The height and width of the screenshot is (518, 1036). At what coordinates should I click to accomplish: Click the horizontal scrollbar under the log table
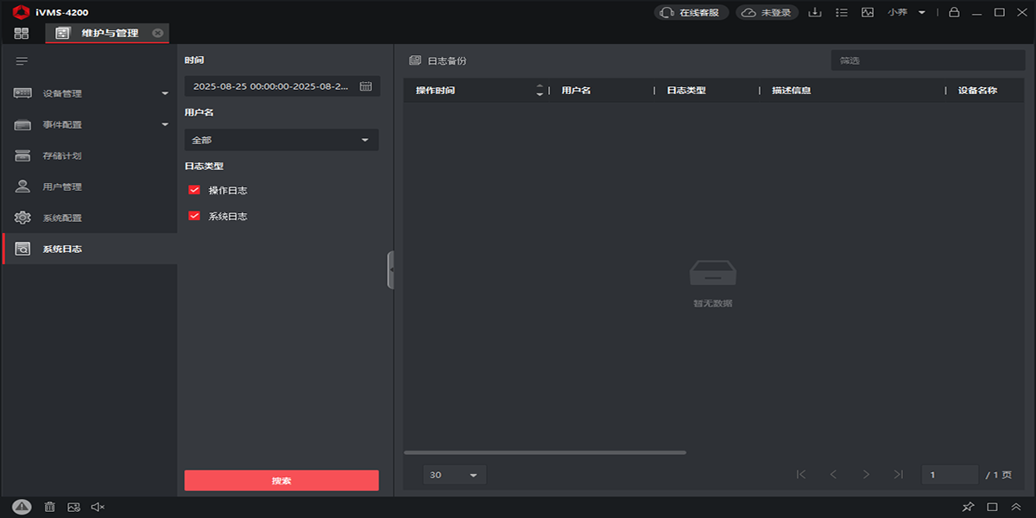click(545, 452)
